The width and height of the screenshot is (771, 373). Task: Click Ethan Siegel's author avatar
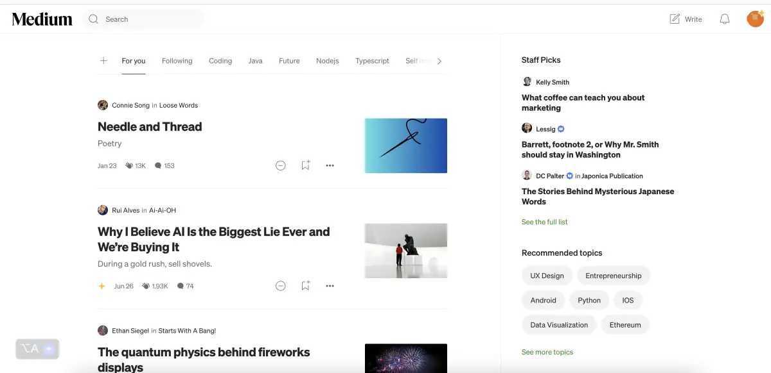[103, 331]
